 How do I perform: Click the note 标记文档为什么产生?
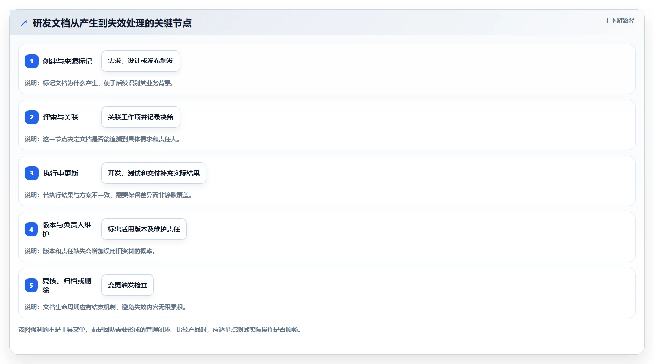[100, 83]
